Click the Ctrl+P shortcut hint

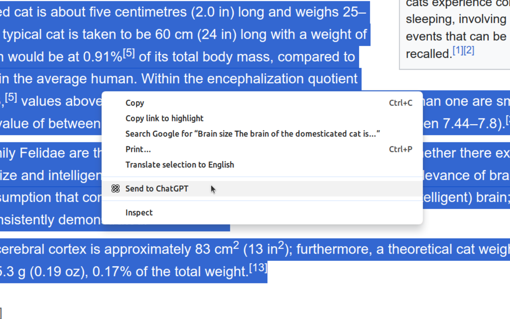400,150
